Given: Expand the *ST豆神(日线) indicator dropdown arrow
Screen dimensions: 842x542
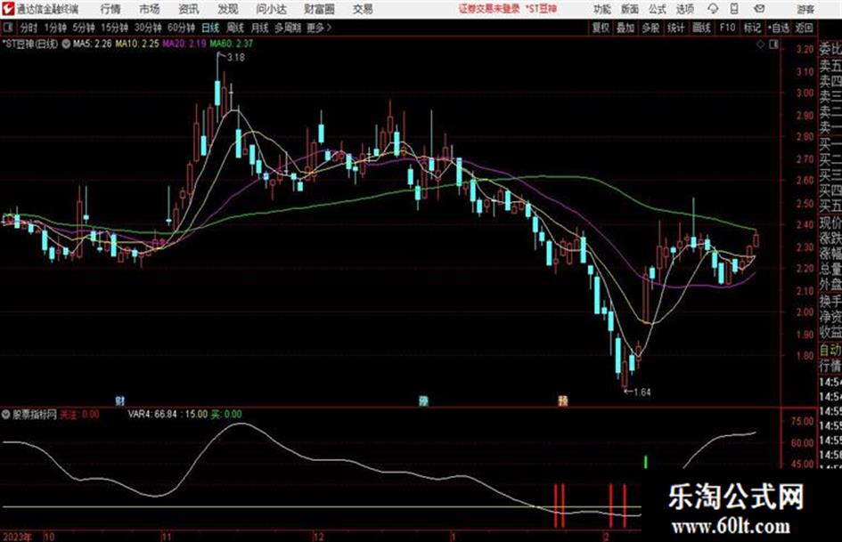Looking at the screenshot, I should (x=66, y=44).
